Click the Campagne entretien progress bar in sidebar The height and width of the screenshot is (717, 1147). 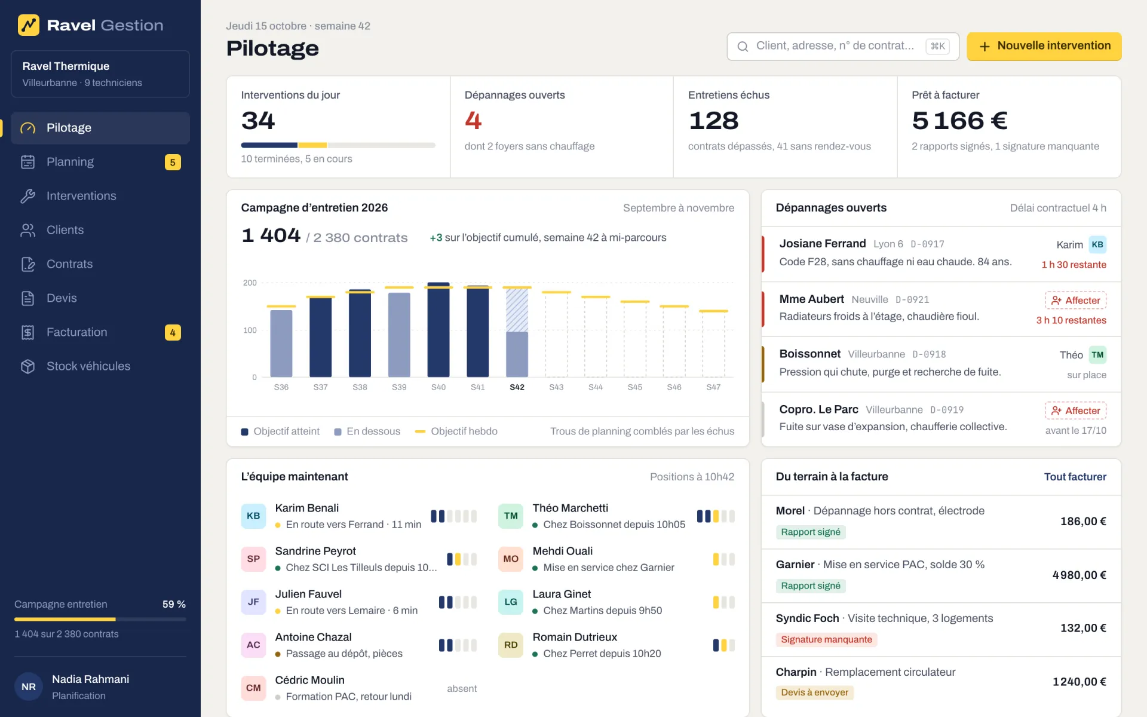[x=100, y=619]
